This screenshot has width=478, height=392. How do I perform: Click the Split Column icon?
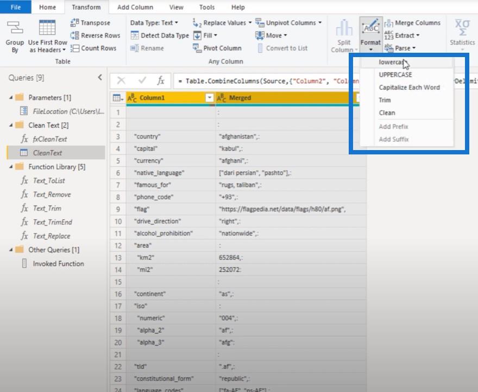[344, 28]
